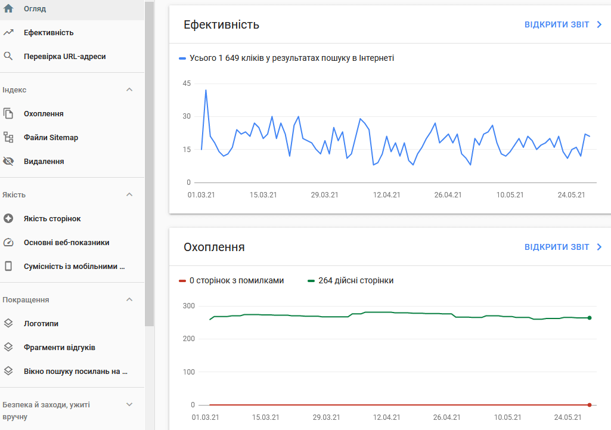Screen dimensions: 611x430
Task: Click the trend-line icon for Ефективність
Action: coord(8,33)
